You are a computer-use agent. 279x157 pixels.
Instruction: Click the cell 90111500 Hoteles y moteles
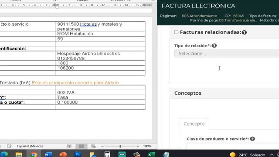(100, 26)
